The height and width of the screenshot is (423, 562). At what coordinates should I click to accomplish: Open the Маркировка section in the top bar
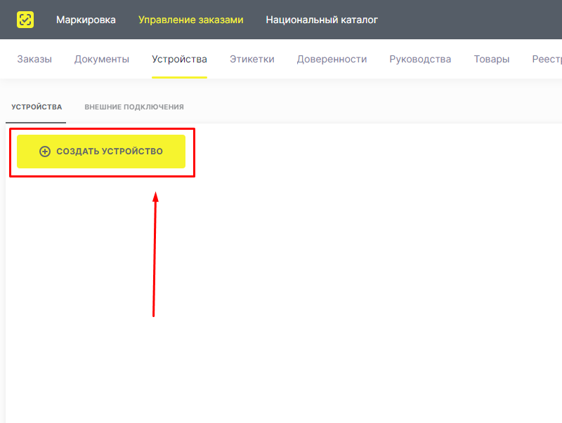(86, 20)
